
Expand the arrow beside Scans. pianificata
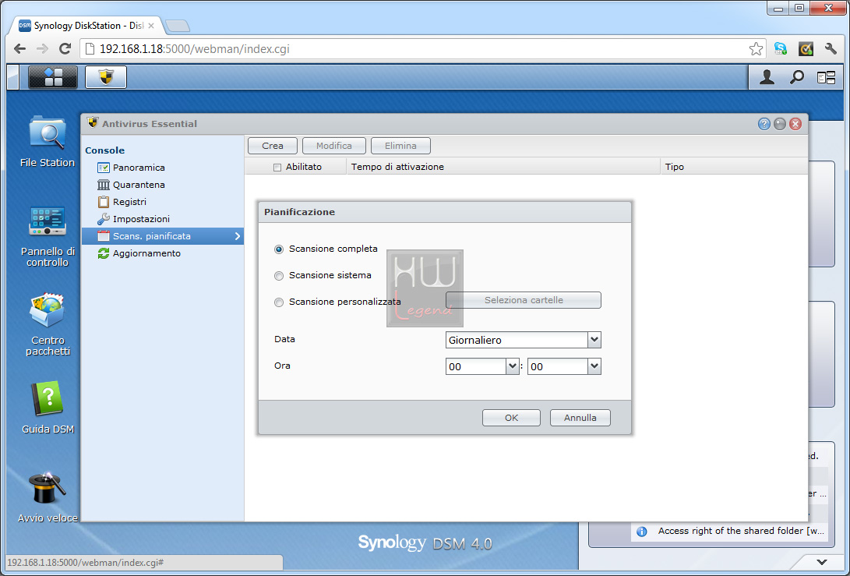(237, 236)
